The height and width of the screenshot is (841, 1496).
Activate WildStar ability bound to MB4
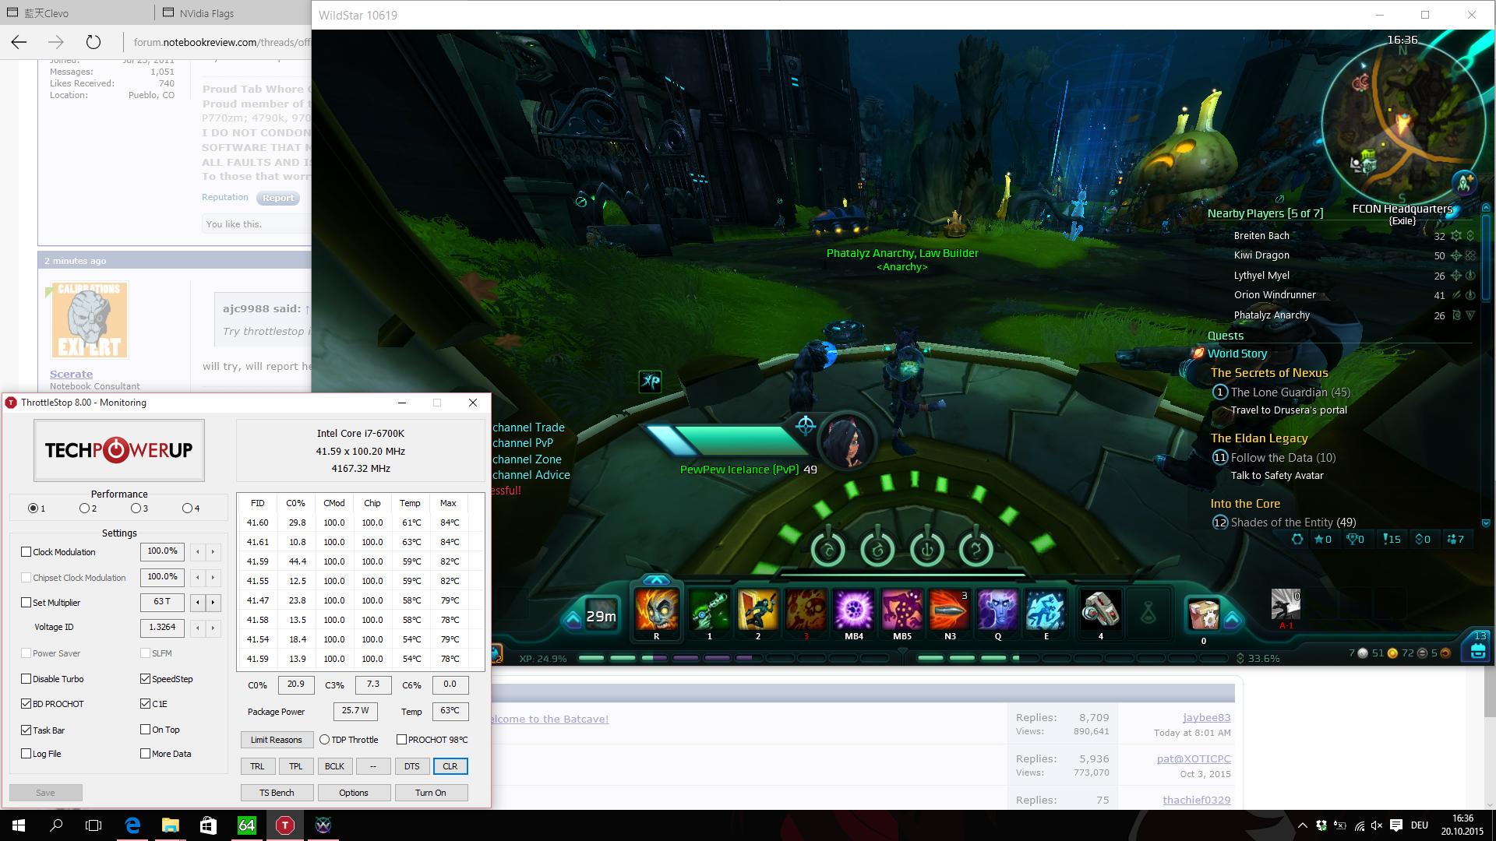point(854,609)
